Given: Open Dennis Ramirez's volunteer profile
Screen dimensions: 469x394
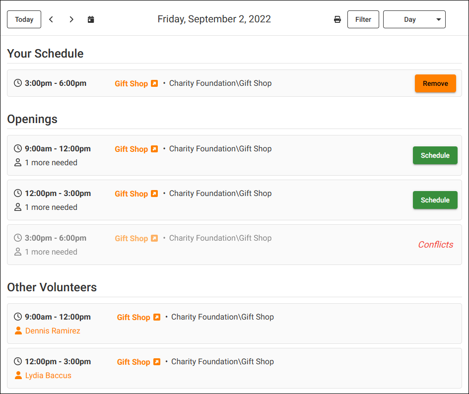Looking at the screenshot, I should (52, 330).
